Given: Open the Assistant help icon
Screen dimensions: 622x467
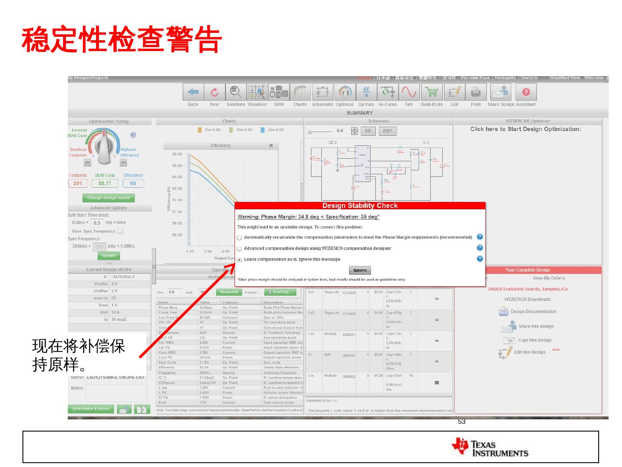Looking at the screenshot, I should point(526,92).
